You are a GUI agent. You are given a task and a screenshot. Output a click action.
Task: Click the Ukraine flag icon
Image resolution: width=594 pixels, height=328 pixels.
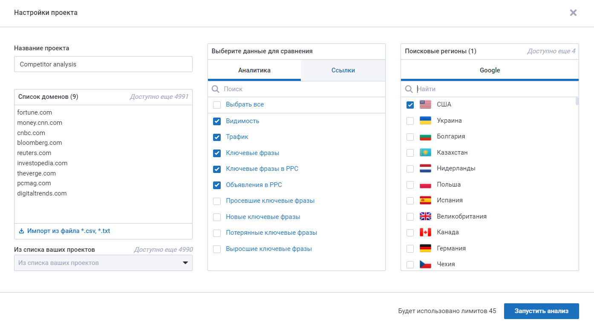click(425, 121)
